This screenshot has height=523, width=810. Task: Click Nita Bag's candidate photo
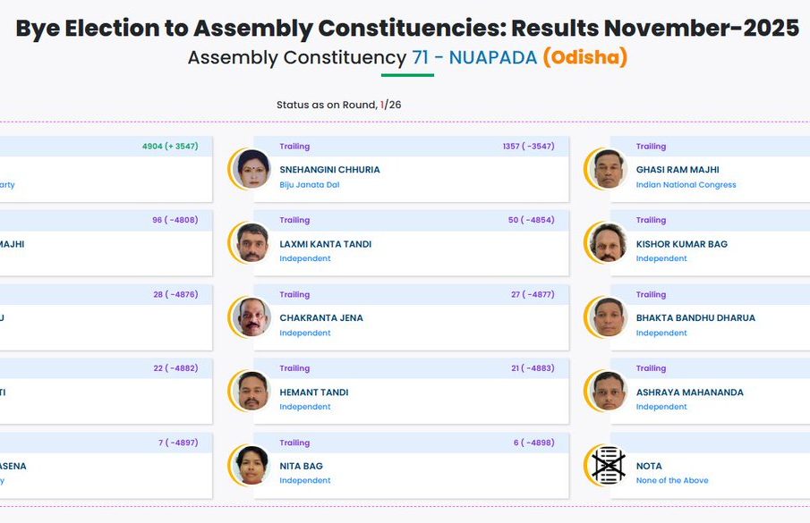coord(252,466)
